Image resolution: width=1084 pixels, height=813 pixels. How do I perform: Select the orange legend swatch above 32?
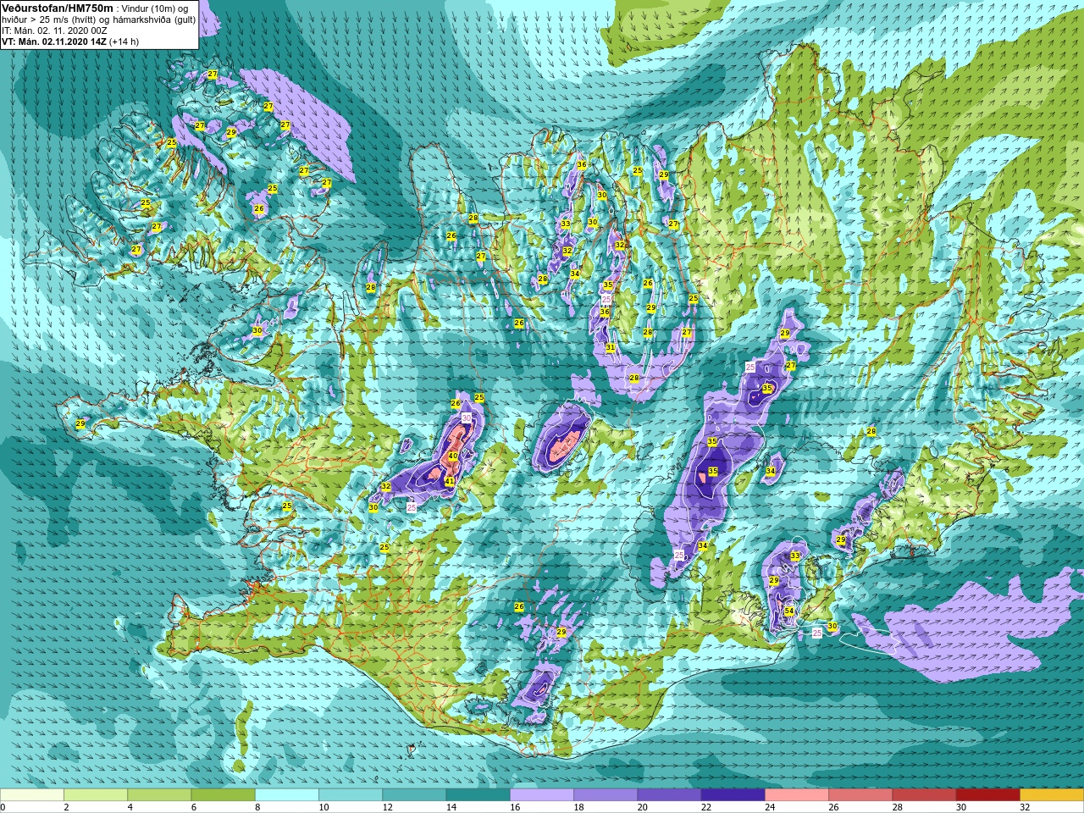[1052, 795]
